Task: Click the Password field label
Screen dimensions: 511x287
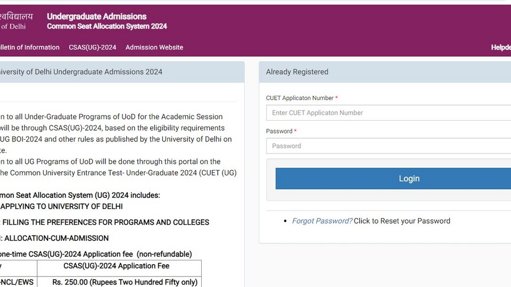Action: (x=279, y=131)
